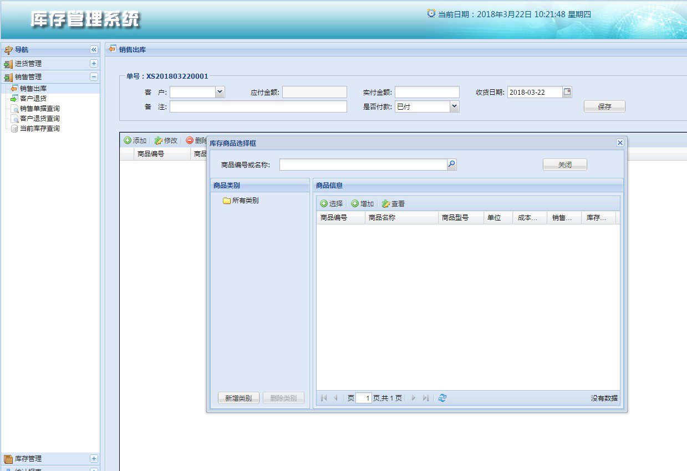Image resolution: width=687 pixels, height=471 pixels.
Task: Expand the 进货管理 accordion section
Action: click(94, 64)
